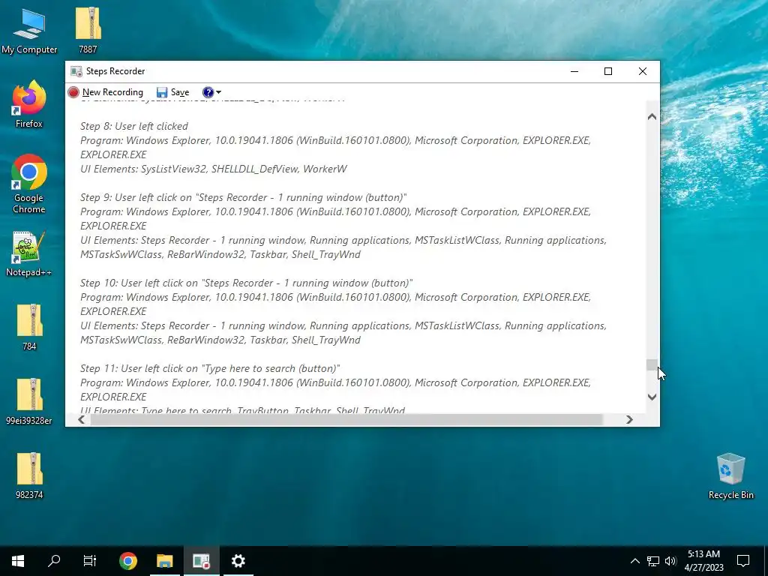
Task: Click the horizontal scrollbar left arrow
Action: tap(81, 420)
